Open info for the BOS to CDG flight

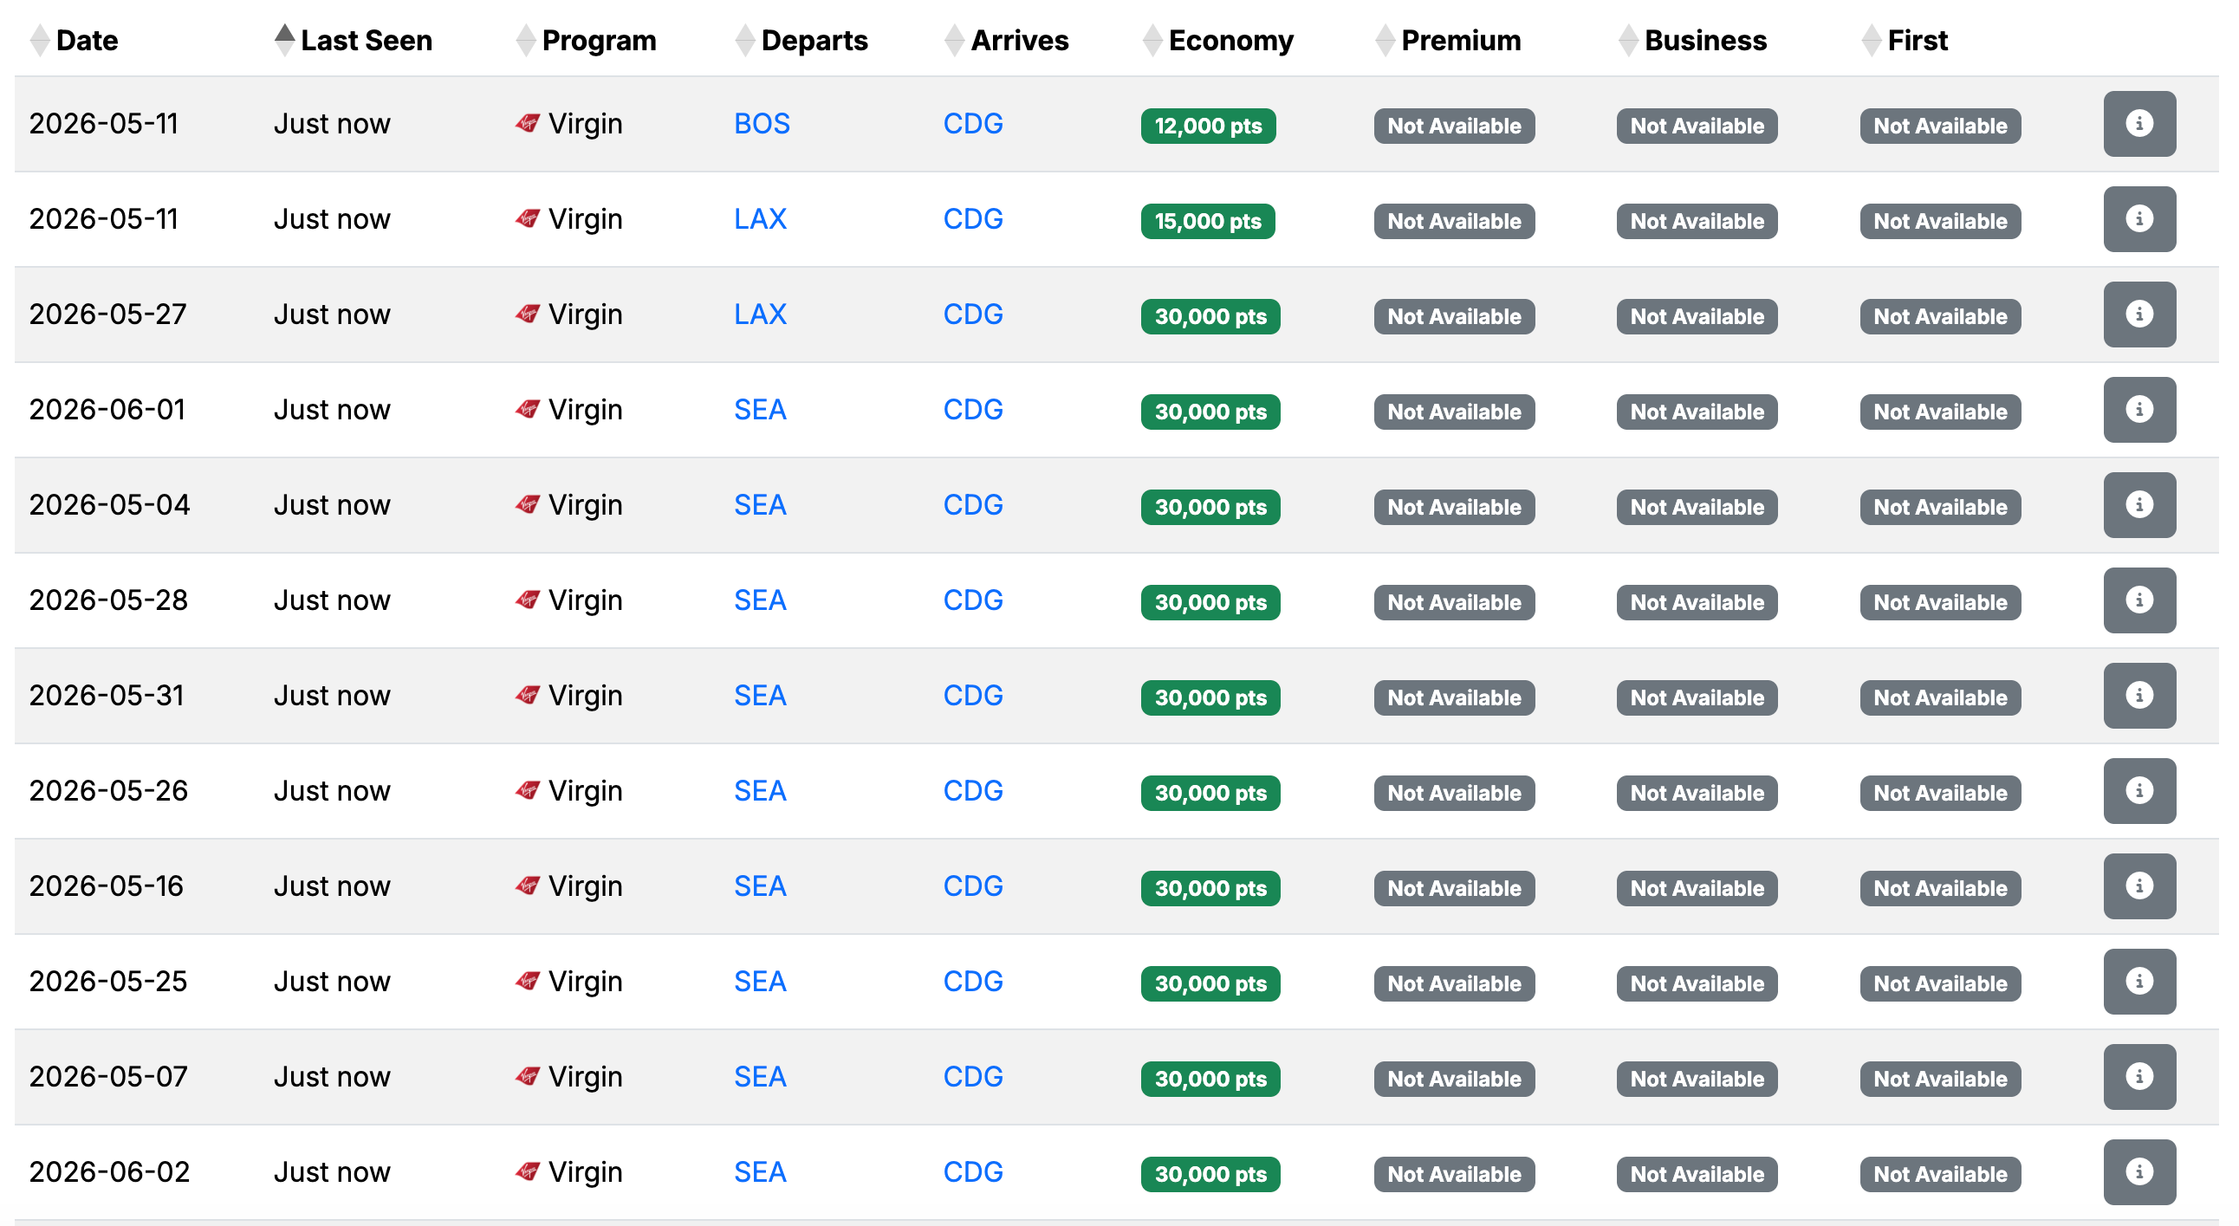(2138, 123)
